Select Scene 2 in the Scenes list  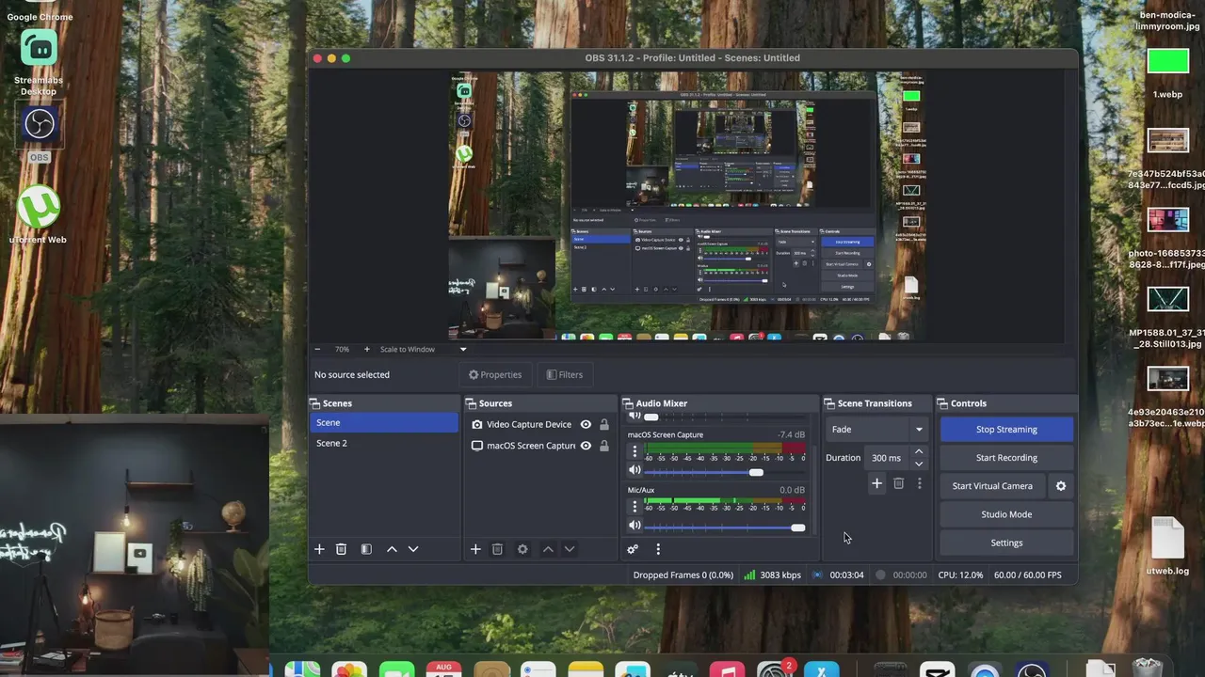[384, 443]
